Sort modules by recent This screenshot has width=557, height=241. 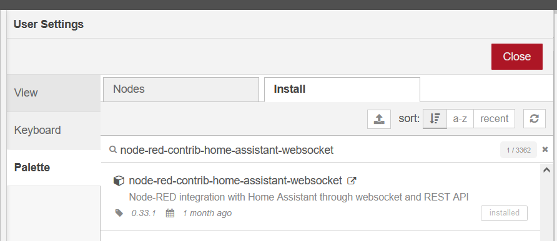pyautogui.click(x=494, y=119)
